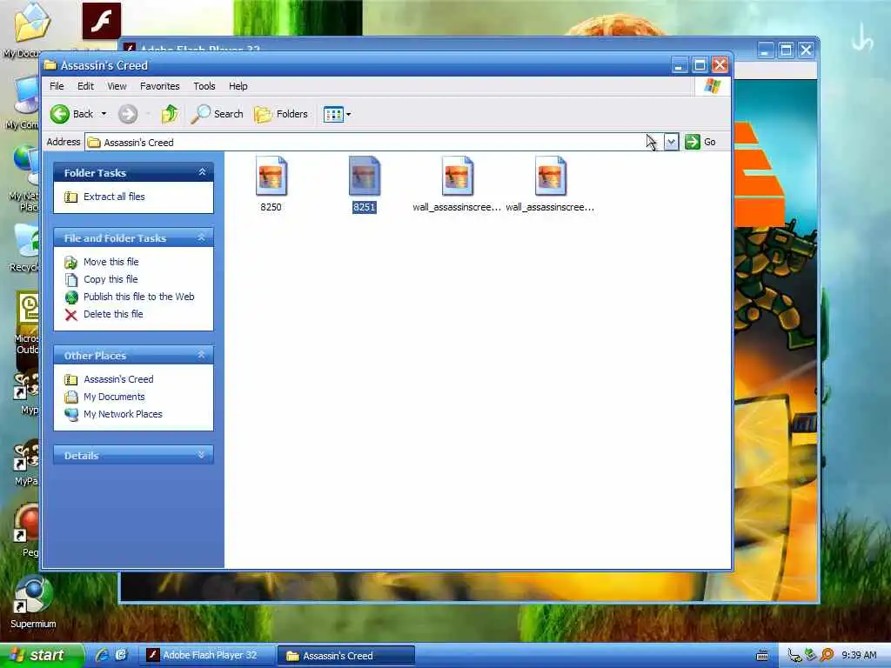This screenshot has height=668, width=891.
Task: Select the first wall_assassinscree file icon
Action: [x=458, y=176]
